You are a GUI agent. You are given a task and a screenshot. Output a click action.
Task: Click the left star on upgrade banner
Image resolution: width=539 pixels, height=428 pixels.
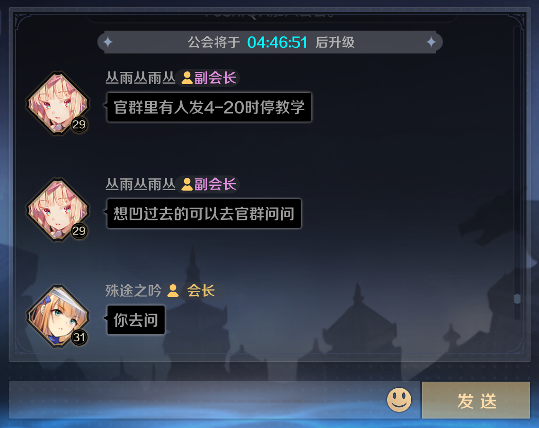tap(108, 42)
